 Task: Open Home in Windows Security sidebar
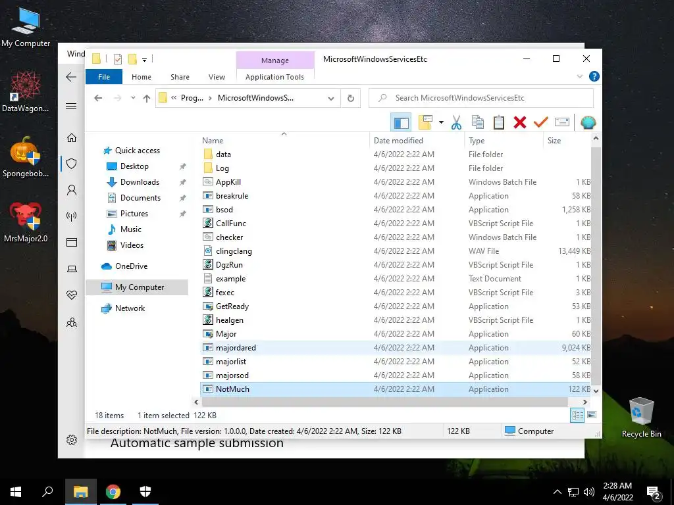tap(71, 137)
